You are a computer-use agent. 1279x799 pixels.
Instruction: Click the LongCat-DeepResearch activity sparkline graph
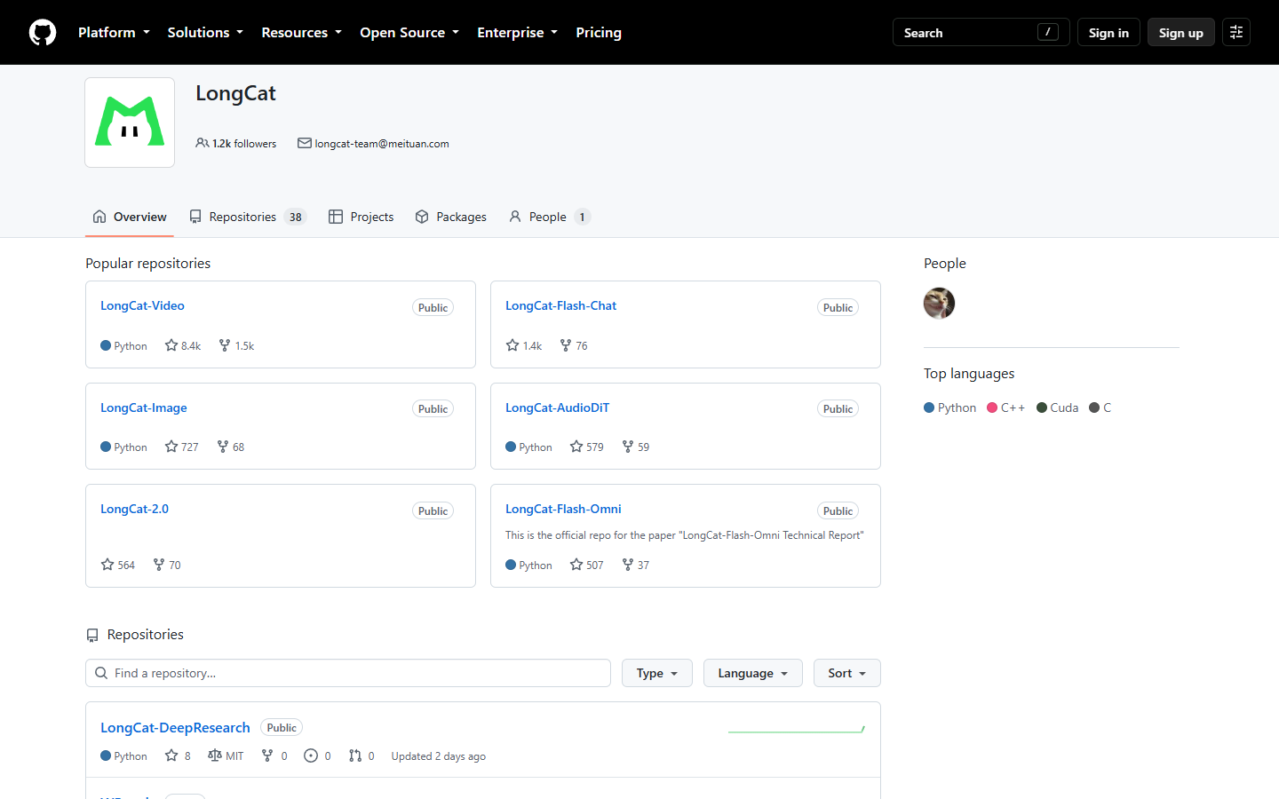tap(797, 729)
